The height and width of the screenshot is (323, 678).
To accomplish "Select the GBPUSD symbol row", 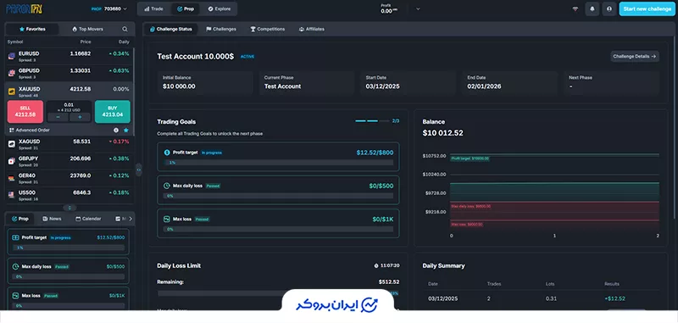I will pyautogui.click(x=69, y=73).
